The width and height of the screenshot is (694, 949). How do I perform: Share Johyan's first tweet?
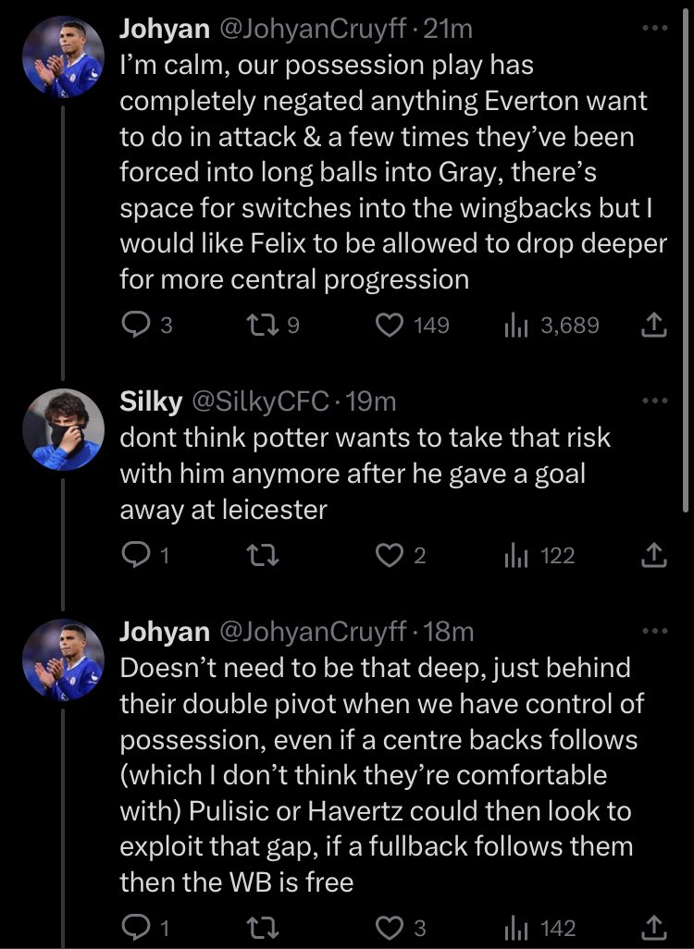pyautogui.click(x=654, y=325)
